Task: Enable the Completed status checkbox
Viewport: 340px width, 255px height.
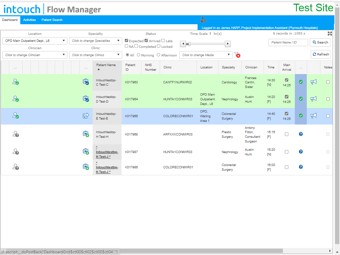Action: (x=136, y=46)
